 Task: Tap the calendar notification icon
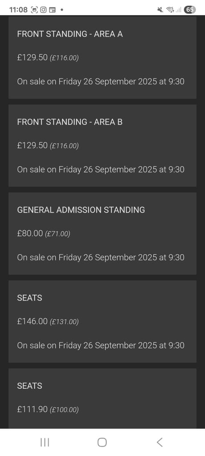[52, 10]
